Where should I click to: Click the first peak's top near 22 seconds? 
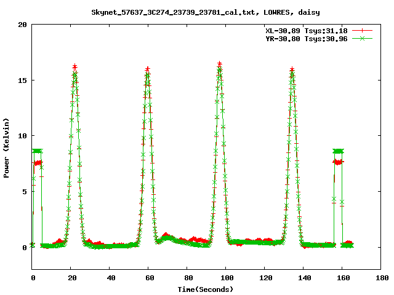coord(74,67)
